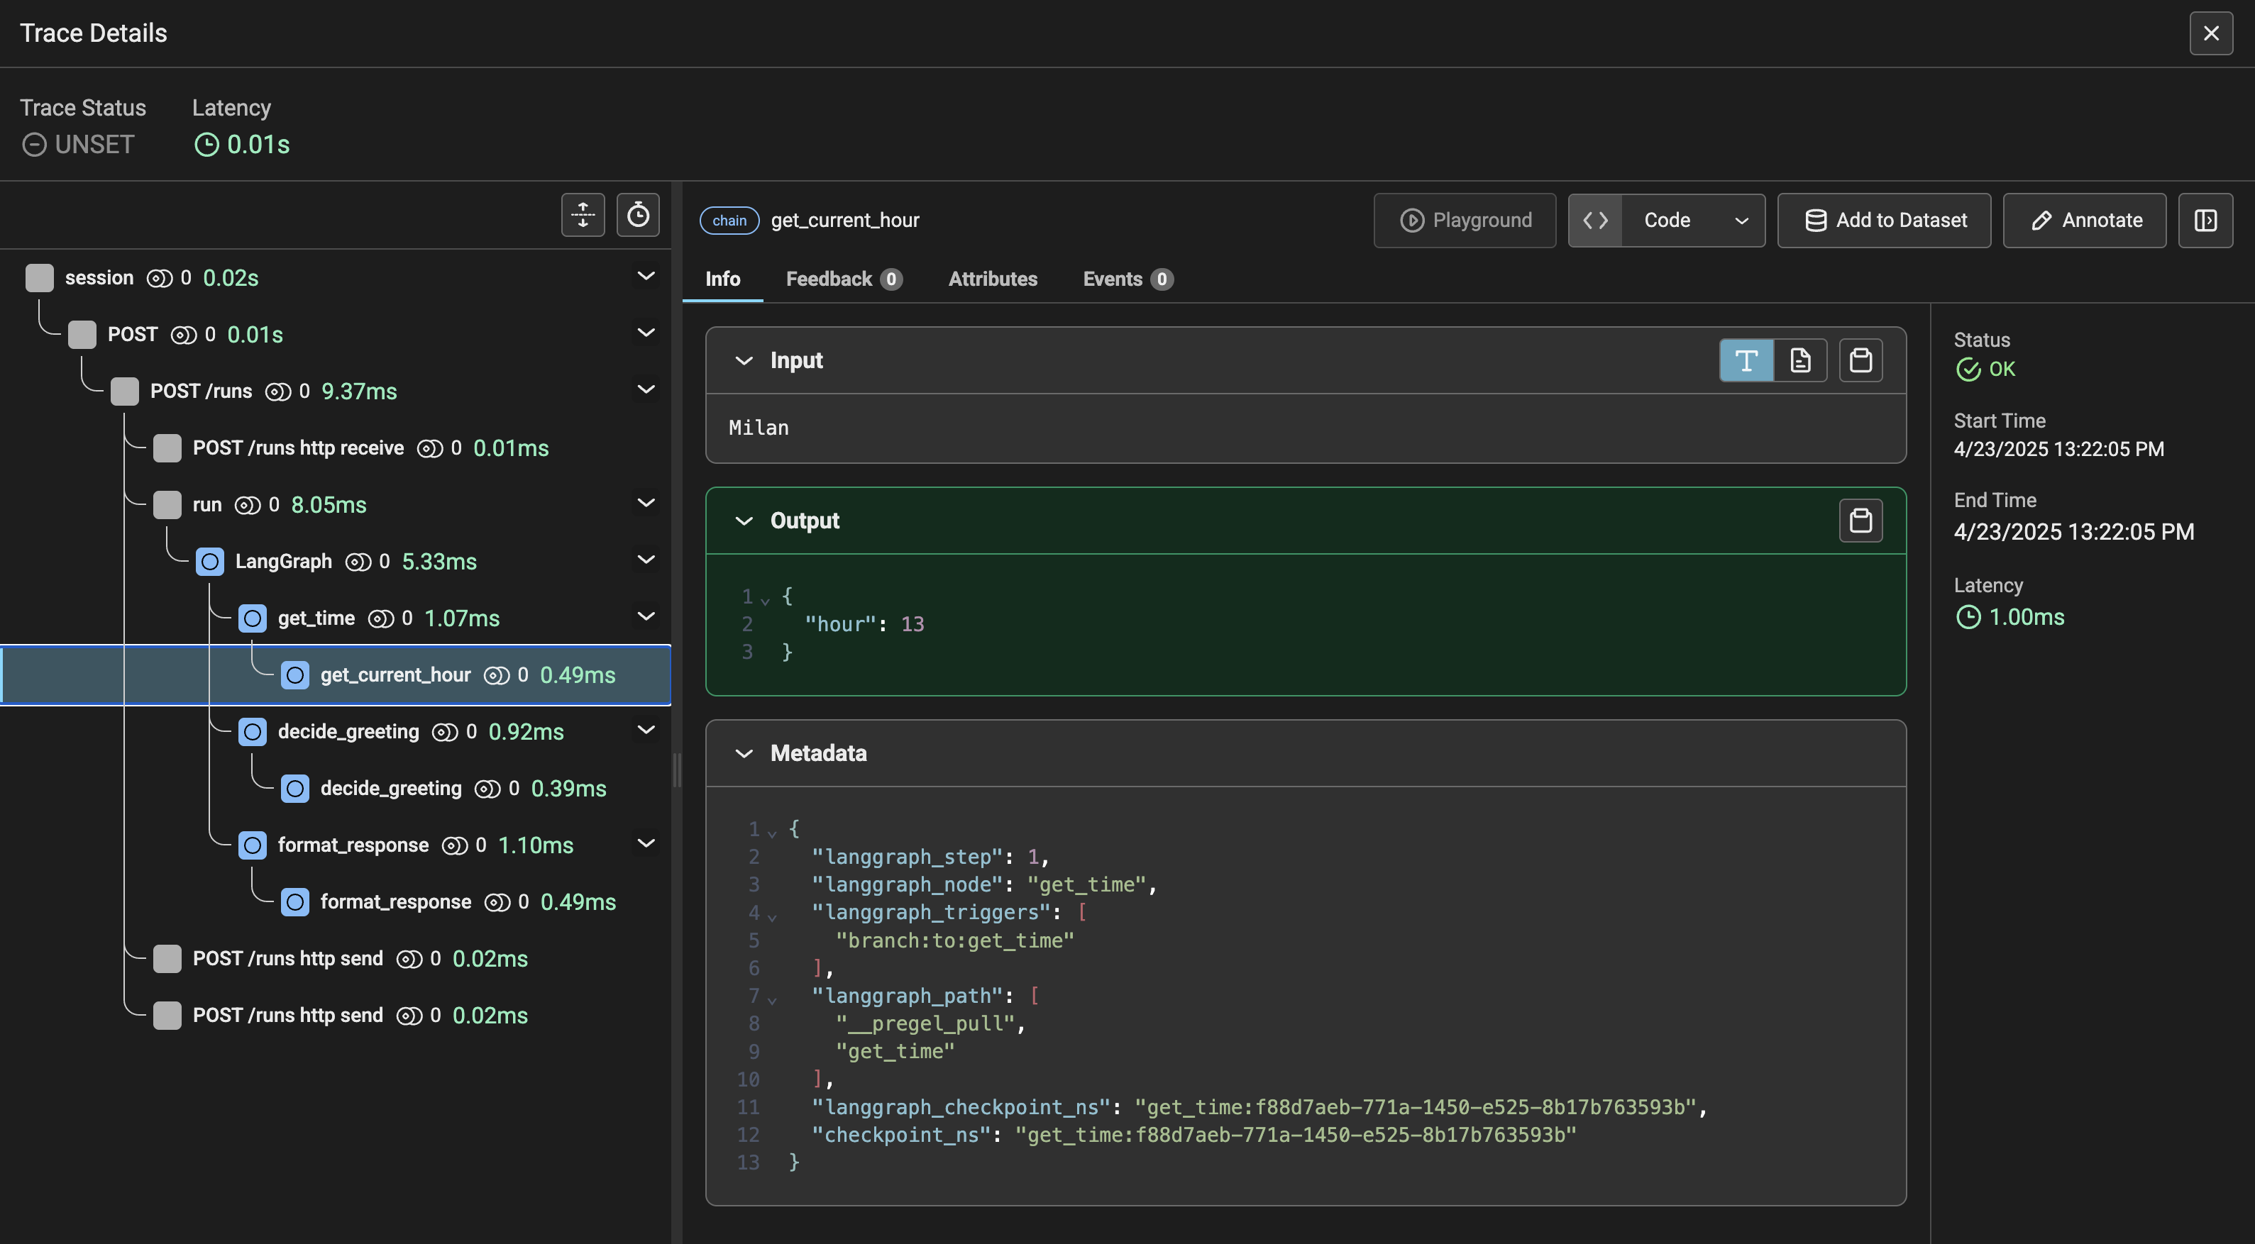Image resolution: width=2255 pixels, height=1244 pixels.
Task: Click the Trace Details close X
Action: tap(2211, 33)
